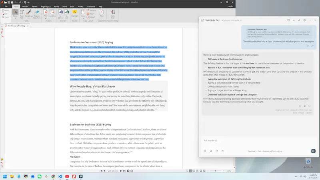
Task: Send the message in SideNote Pro
Action: (x=313, y=151)
